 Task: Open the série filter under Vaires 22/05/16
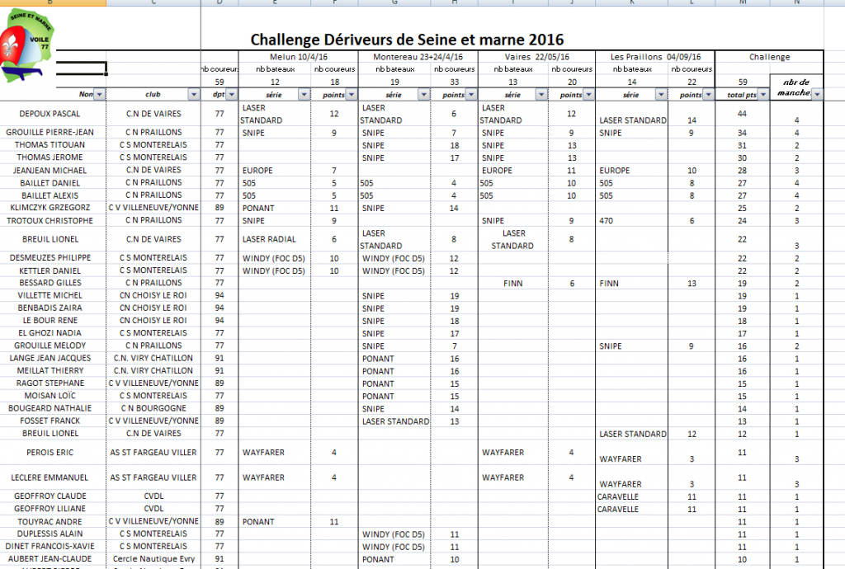pos(541,94)
